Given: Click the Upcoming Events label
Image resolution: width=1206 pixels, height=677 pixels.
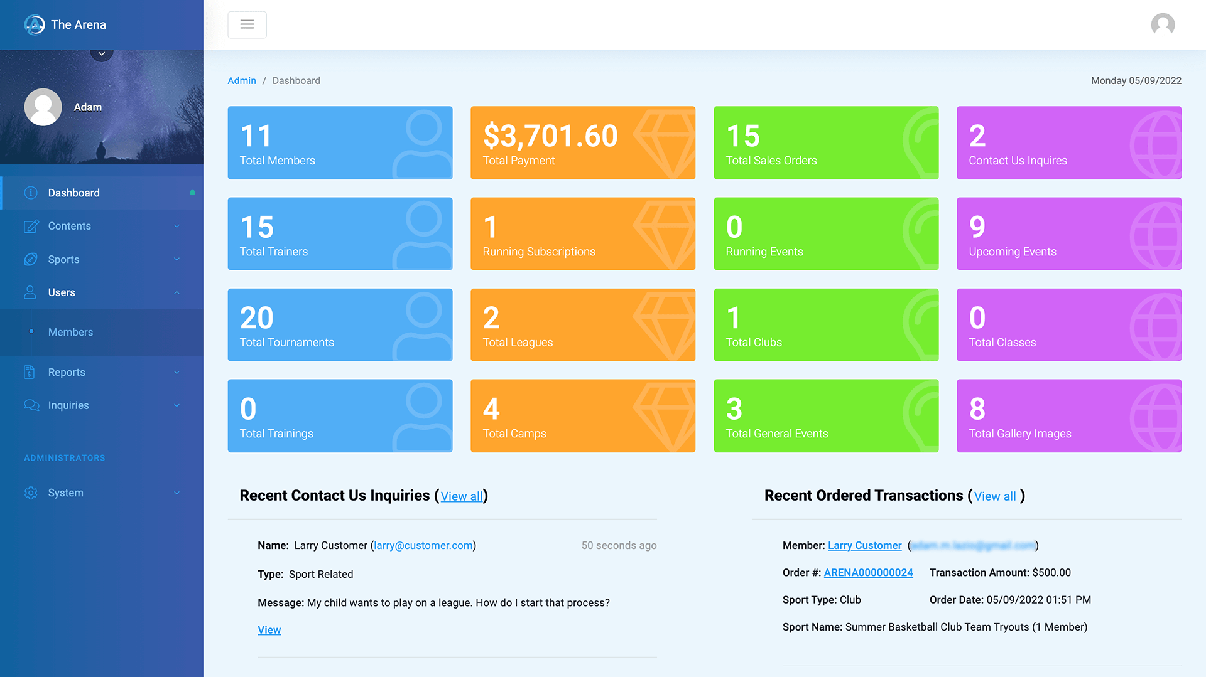Looking at the screenshot, I should click(1013, 252).
